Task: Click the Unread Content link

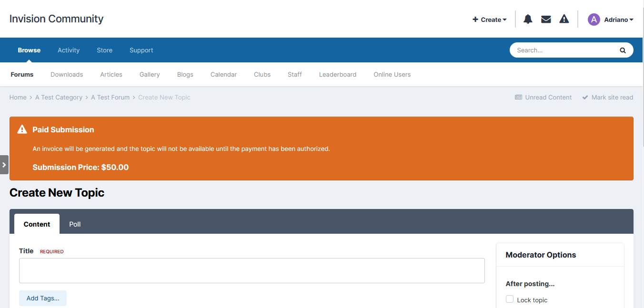Action: [543, 97]
